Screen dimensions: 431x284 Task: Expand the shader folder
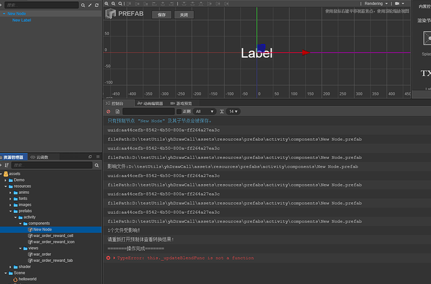point(11,267)
